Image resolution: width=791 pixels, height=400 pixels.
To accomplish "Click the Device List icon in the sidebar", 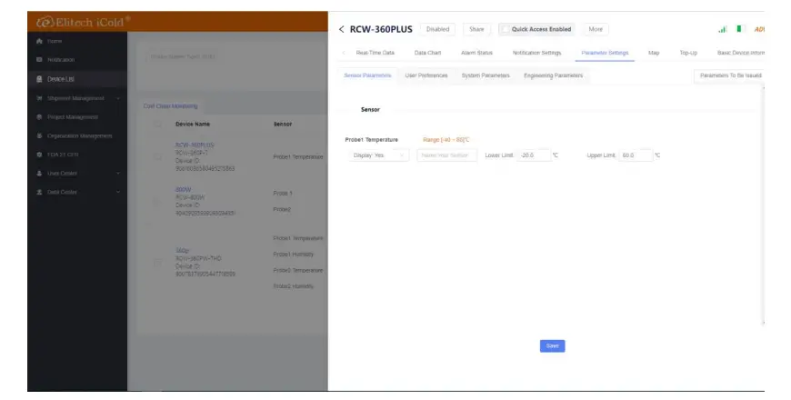I will pos(39,79).
